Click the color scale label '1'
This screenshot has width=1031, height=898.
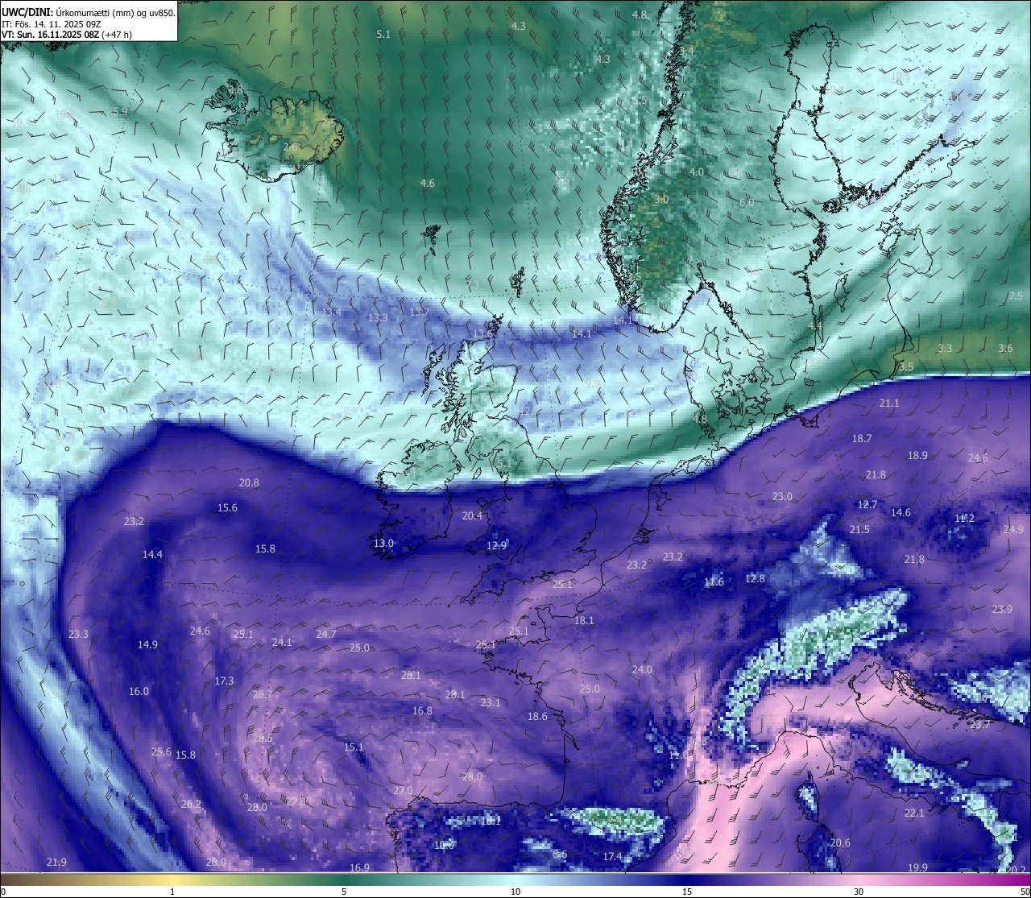pyautogui.click(x=172, y=892)
